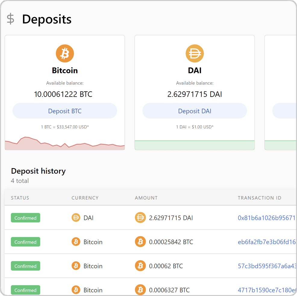Click the Bitcoin icon in the last deposit row
The height and width of the screenshot is (296, 297).
point(76,290)
